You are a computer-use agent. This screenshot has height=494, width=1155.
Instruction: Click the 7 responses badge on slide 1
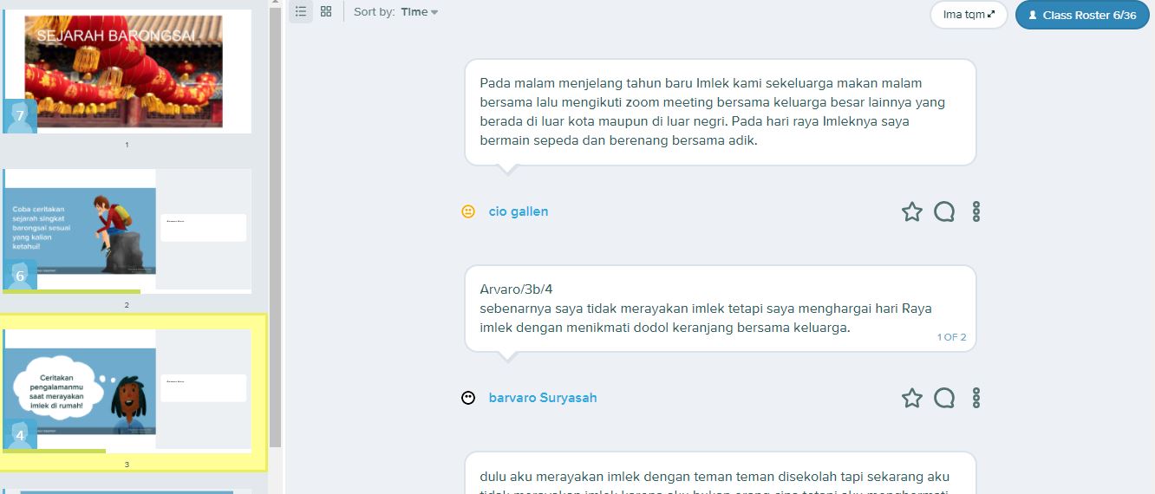point(20,116)
